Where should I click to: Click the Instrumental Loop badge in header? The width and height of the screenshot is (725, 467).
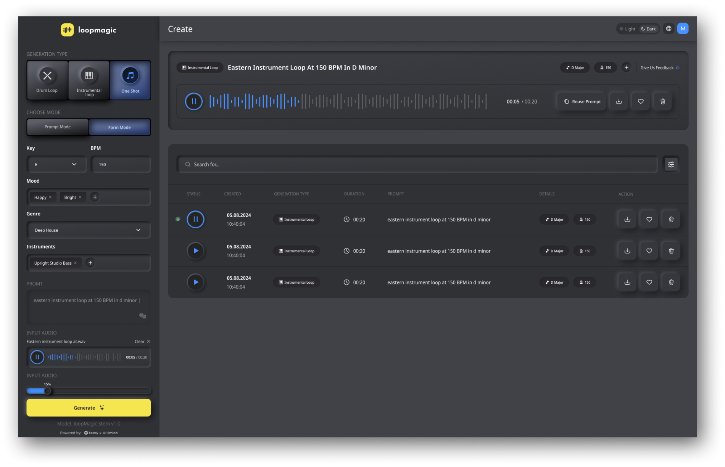tap(200, 67)
